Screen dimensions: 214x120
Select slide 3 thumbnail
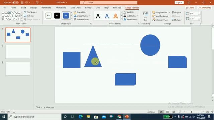[18, 69]
